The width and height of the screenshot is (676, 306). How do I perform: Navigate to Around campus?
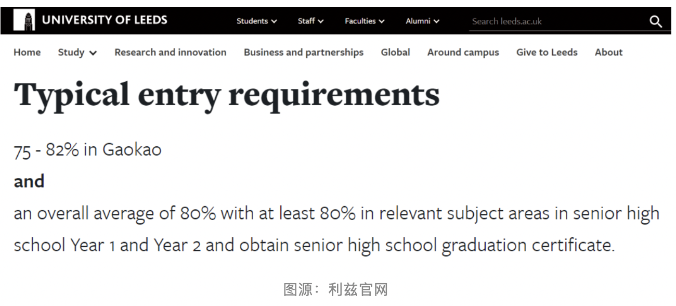tap(463, 52)
